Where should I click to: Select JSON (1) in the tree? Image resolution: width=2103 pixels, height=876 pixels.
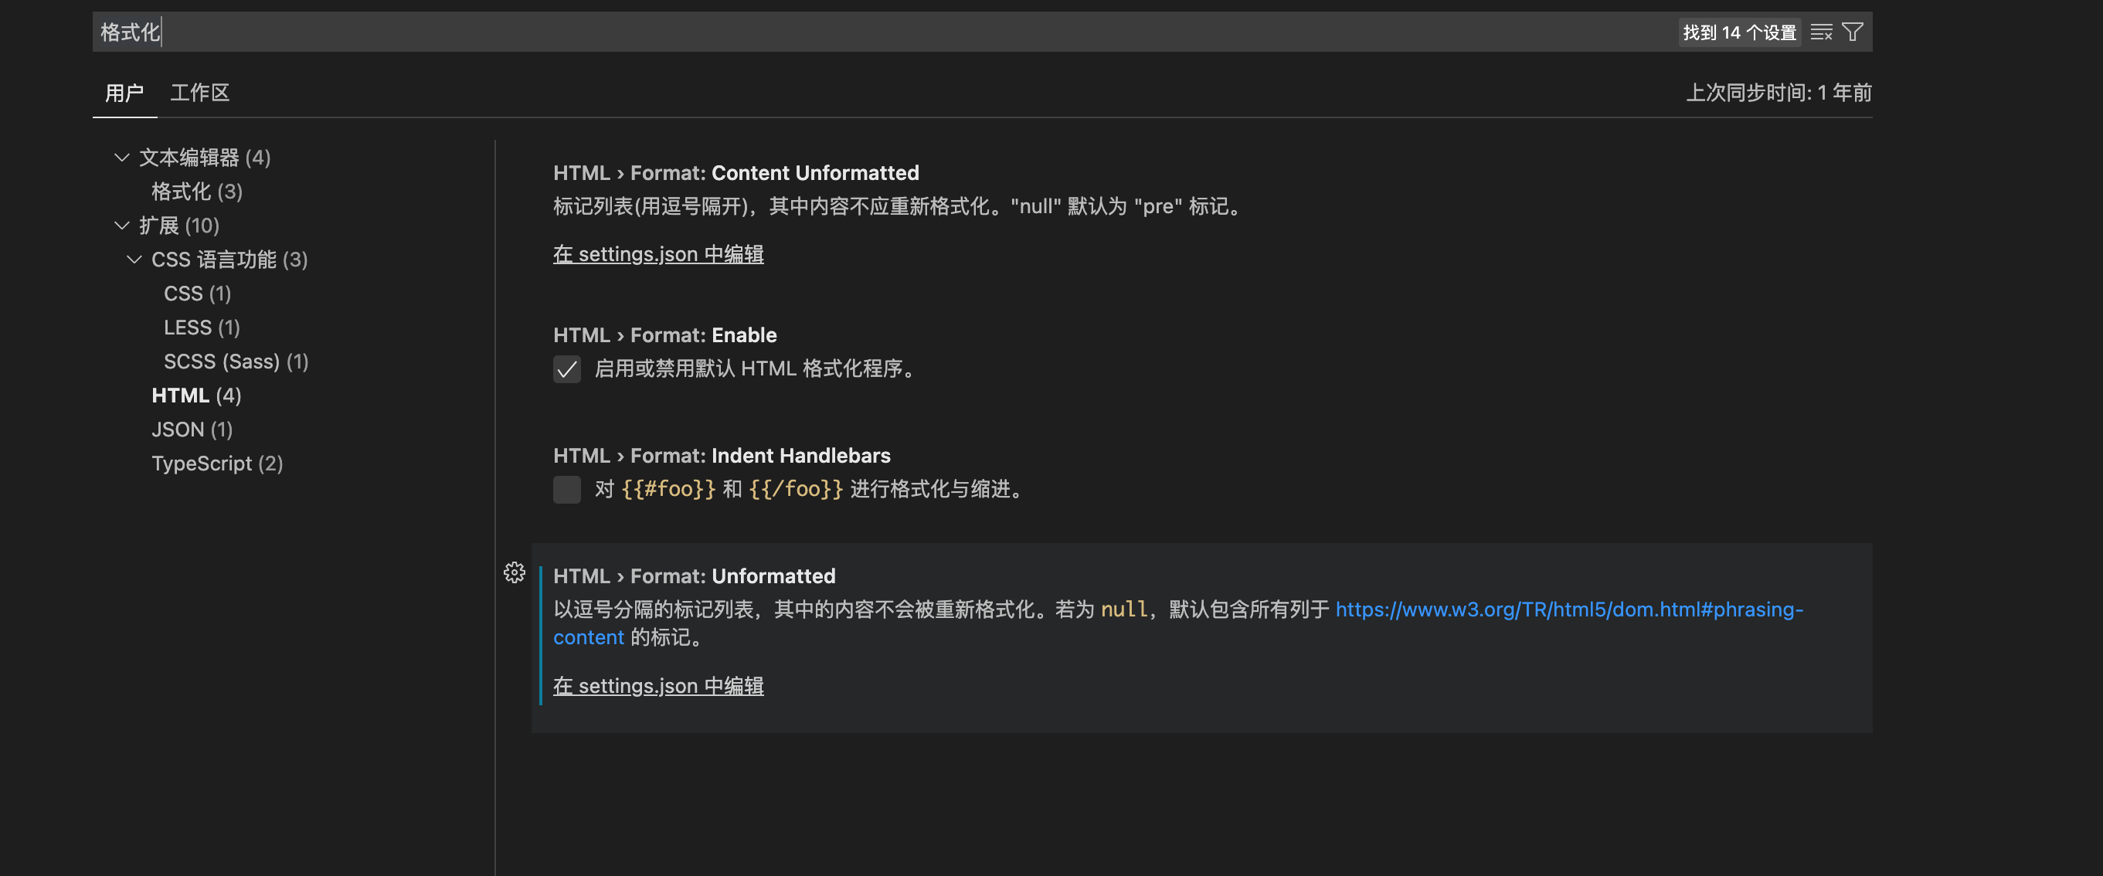click(x=192, y=430)
